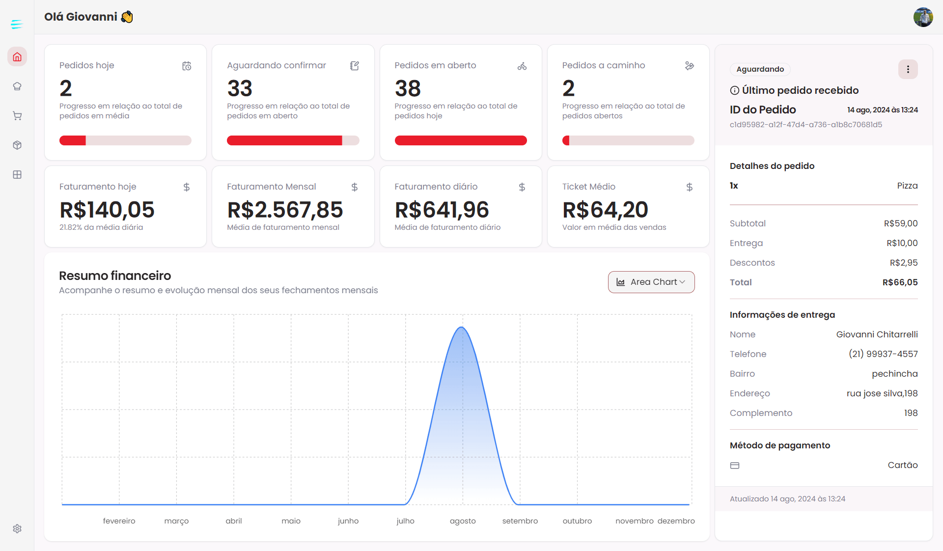Open the shopping cart sidebar icon
The image size is (943, 551).
[17, 116]
